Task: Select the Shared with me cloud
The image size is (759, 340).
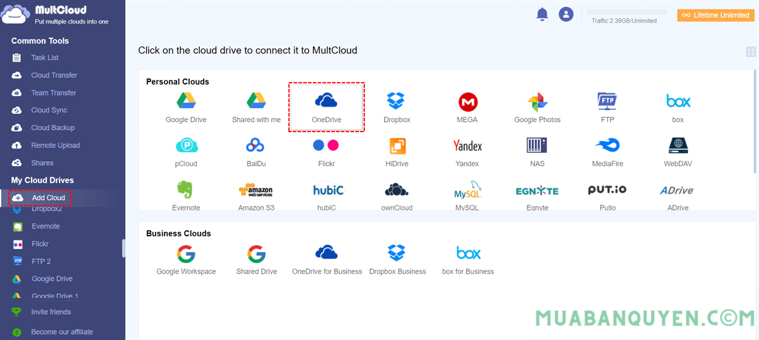Action: [x=256, y=101]
